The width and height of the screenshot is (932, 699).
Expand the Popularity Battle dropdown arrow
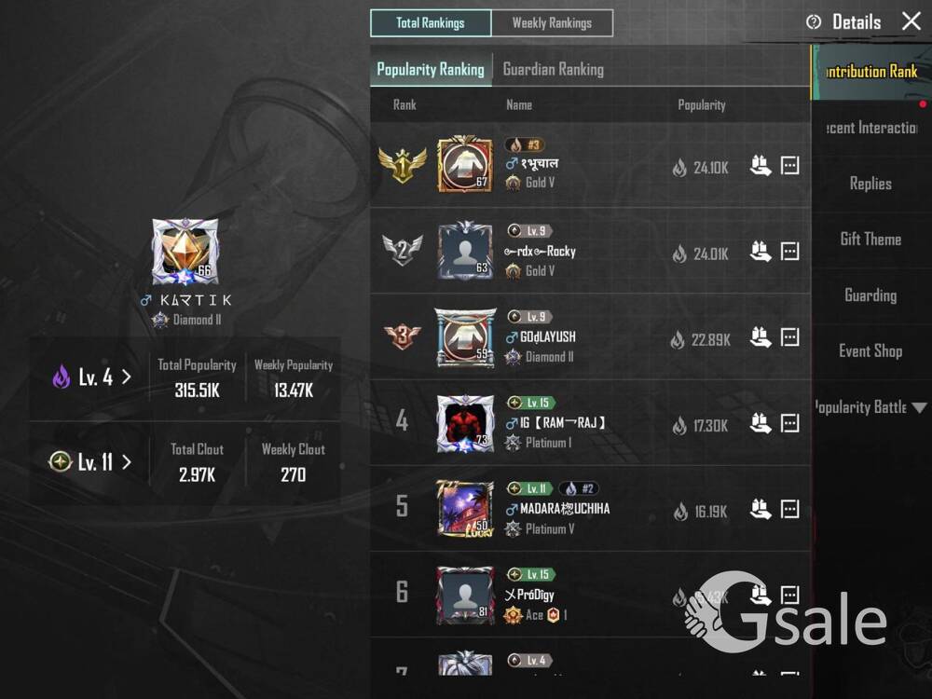click(919, 408)
